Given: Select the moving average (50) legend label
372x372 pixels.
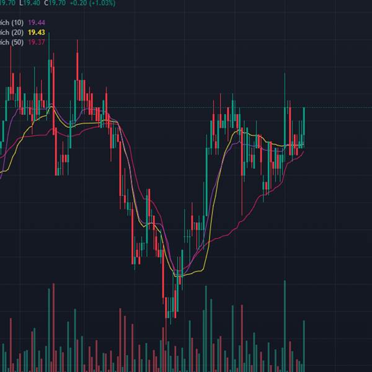Looking at the screenshot, I should pos(12,42).
